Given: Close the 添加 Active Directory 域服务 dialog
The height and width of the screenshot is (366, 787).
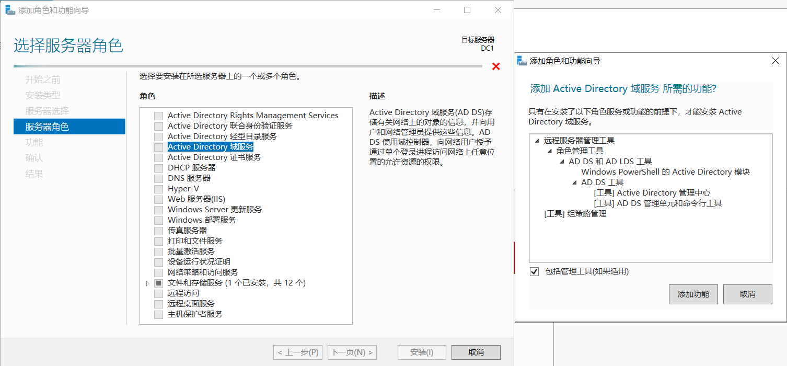Looking at the screenshot, I should coord(776,61).
